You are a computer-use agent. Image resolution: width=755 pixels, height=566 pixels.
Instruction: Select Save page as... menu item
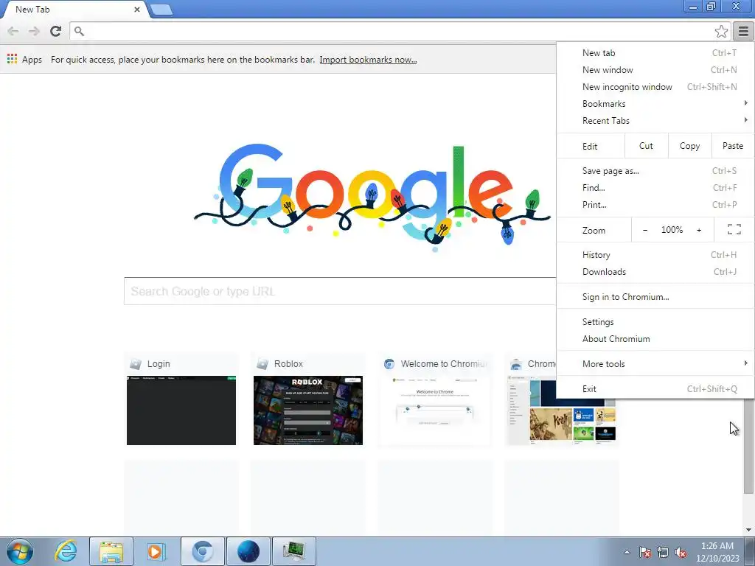[655, 171]
